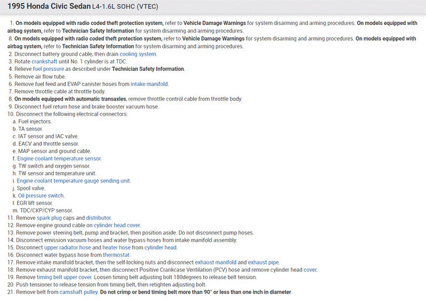Click the intake manifold link in step 6
This screenshot has width=426, height=302.
pyautogui.click(x=149, y=84)
